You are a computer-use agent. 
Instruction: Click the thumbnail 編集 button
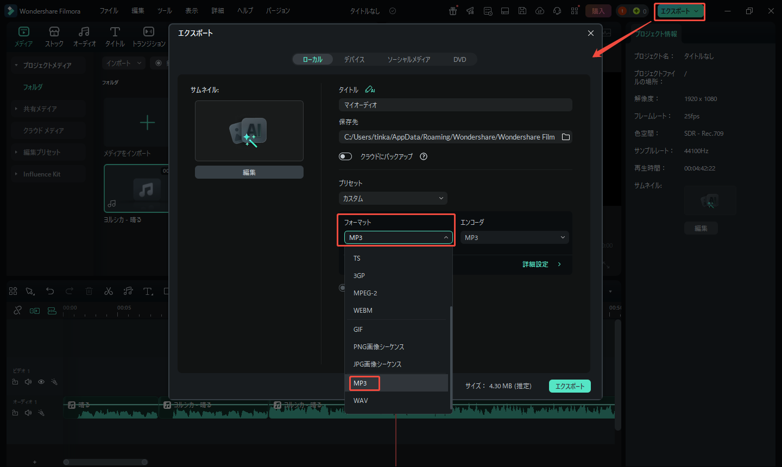pos(249,172)
